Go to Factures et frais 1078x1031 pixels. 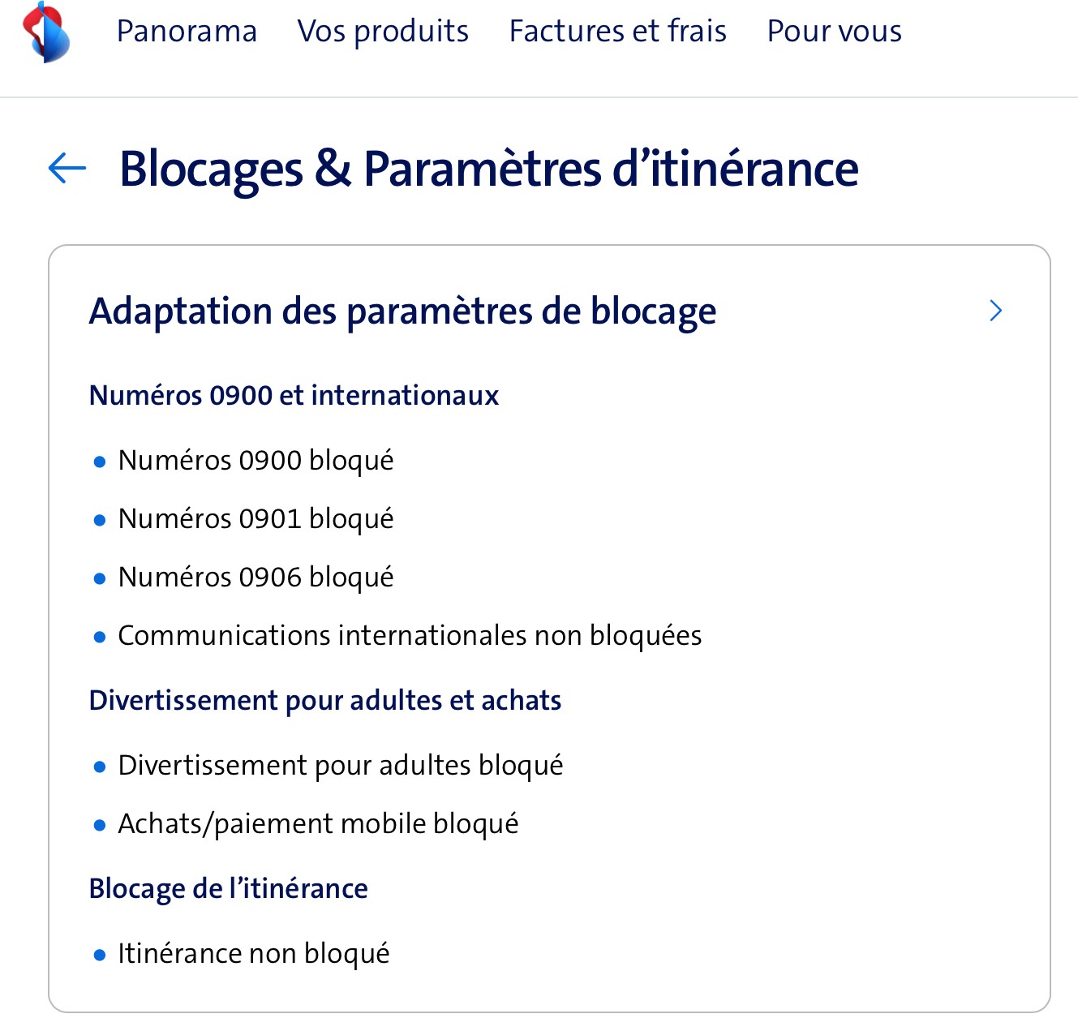tap(617, 32)
